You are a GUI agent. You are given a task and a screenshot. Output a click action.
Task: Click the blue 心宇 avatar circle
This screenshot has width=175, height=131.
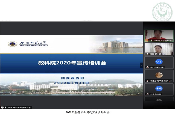point(159,61)
